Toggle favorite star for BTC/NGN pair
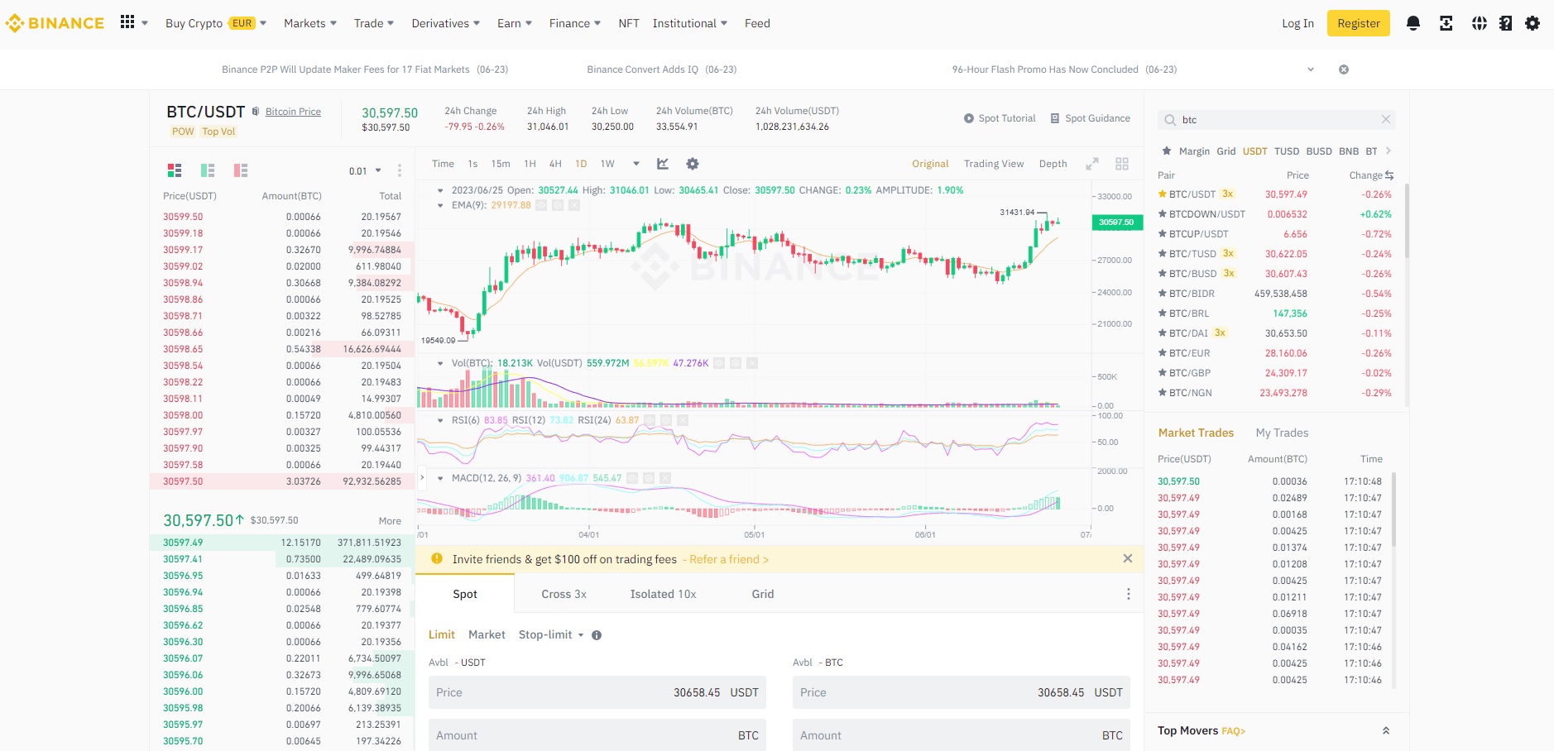This screenshot has height=751, width=1554. coord(1162,393)
